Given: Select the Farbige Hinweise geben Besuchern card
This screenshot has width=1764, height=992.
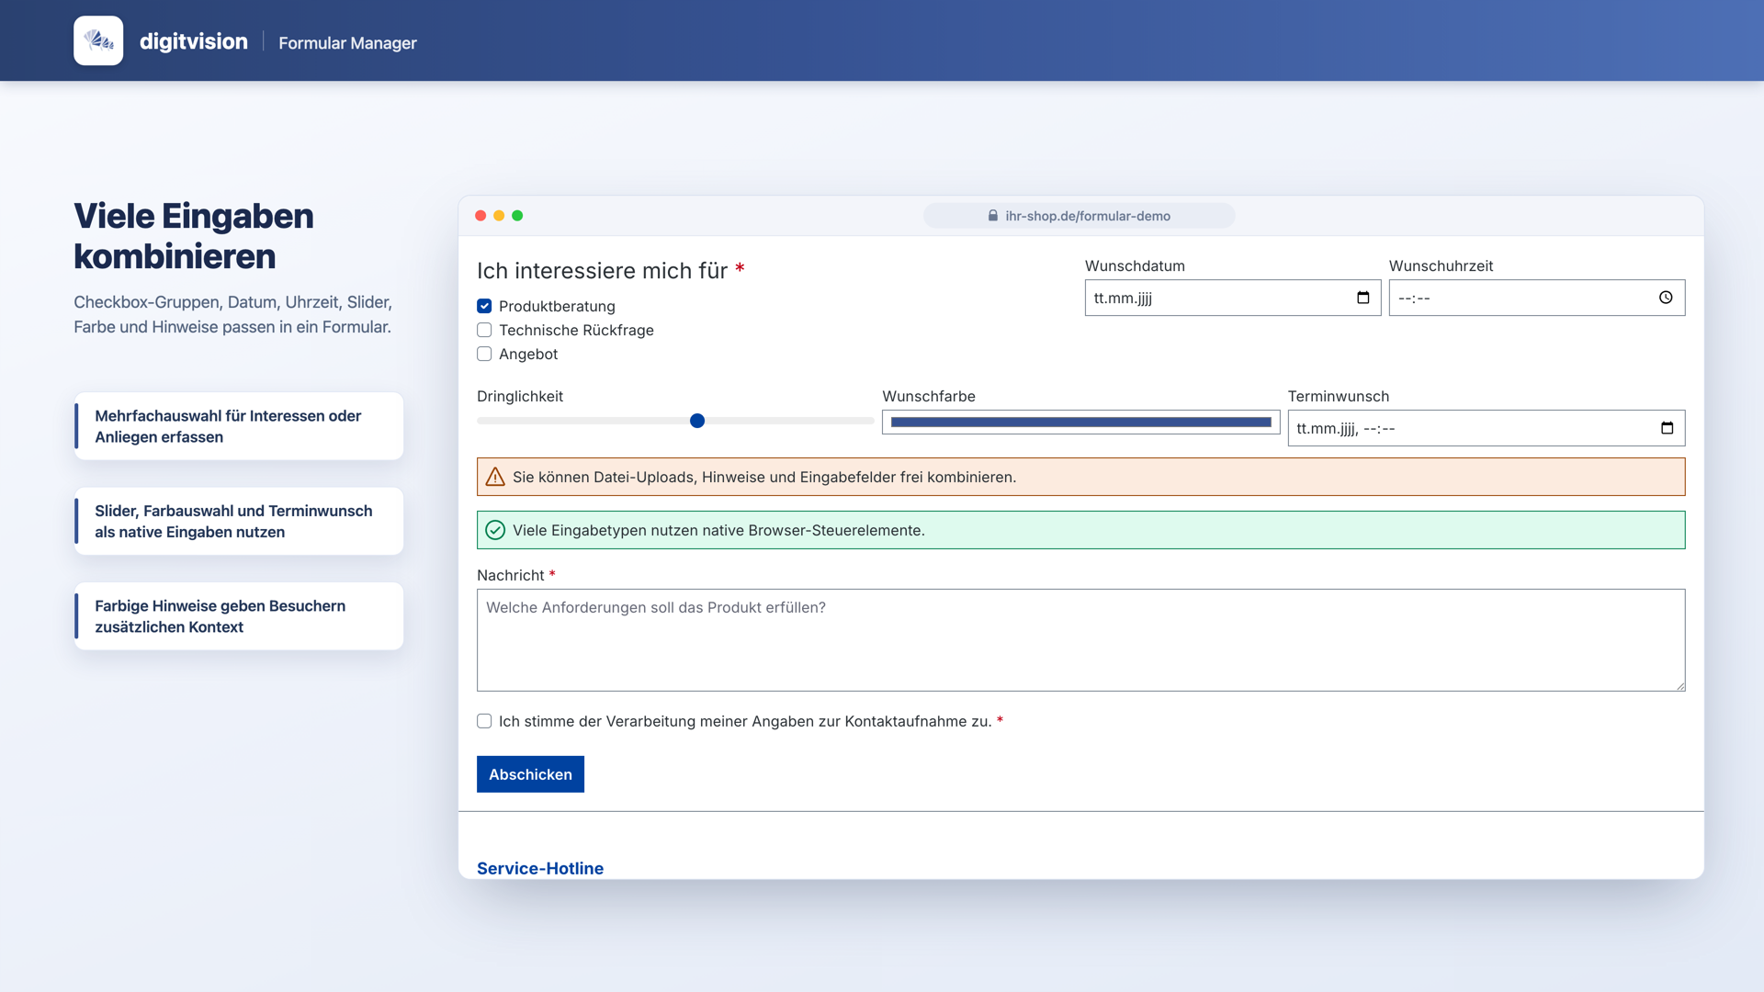Looking at the screenshot, I should coord(239,616).
